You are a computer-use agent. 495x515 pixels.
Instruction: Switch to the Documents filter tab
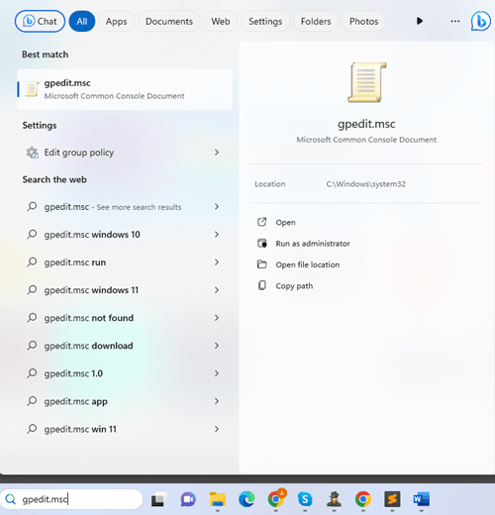point(169,21)
